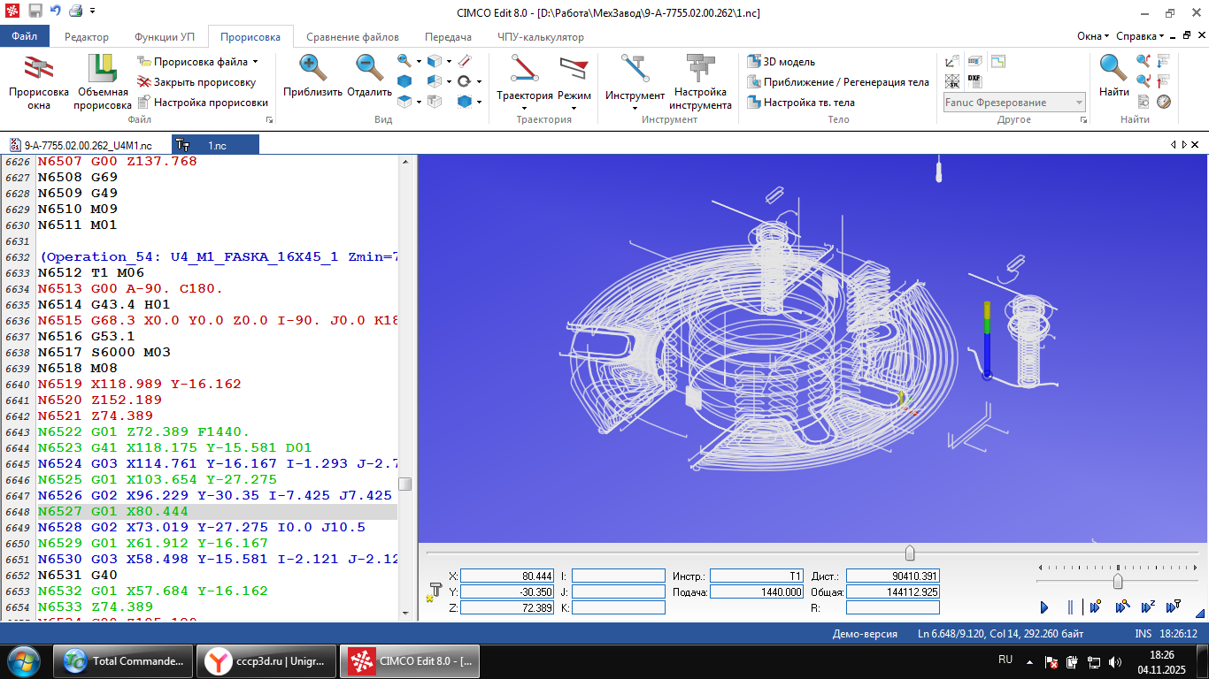This screenshot has height=679, width=1209.
Task: Open Настройка прорисовки settings
Action: 211,103
